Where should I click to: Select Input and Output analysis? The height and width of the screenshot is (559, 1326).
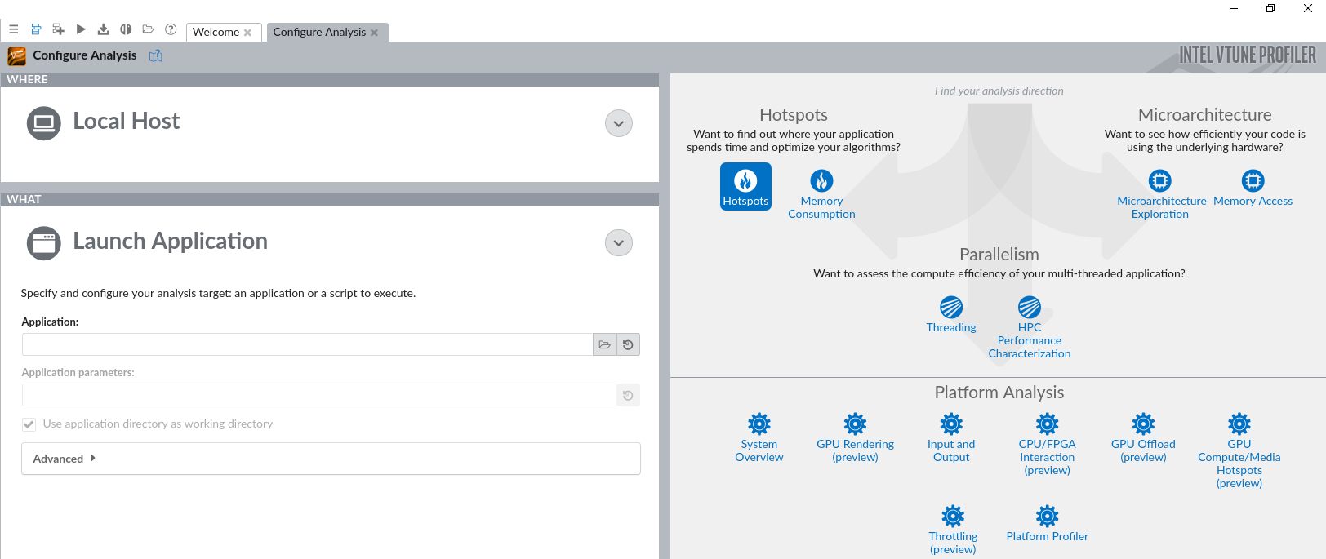[951, 437]
